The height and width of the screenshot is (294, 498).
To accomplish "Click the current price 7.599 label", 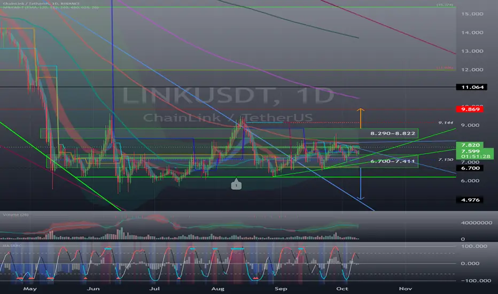I will [x=470, y=151].
